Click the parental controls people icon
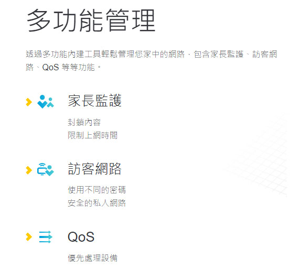299x270 pixels. (x=46, y=102)
